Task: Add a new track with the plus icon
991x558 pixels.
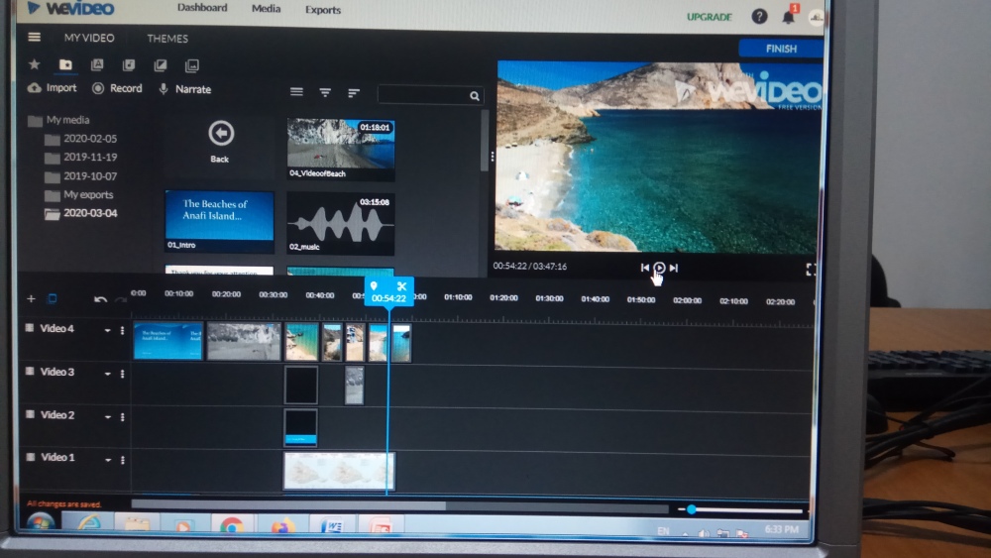Action: pyautogui.click(x=31, y=298)
